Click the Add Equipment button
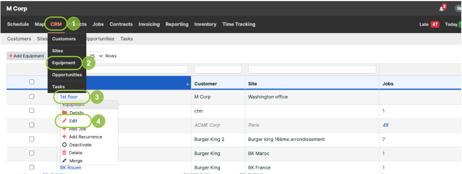This screenshot has width=462, height=174. (x=26, y=56)
